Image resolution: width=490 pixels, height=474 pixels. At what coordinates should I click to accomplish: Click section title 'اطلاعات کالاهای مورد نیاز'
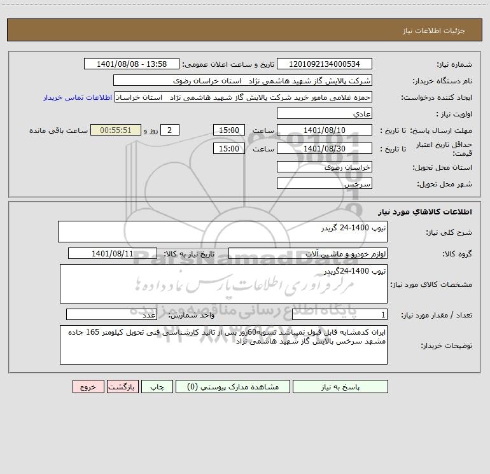[x=425, y=212]
